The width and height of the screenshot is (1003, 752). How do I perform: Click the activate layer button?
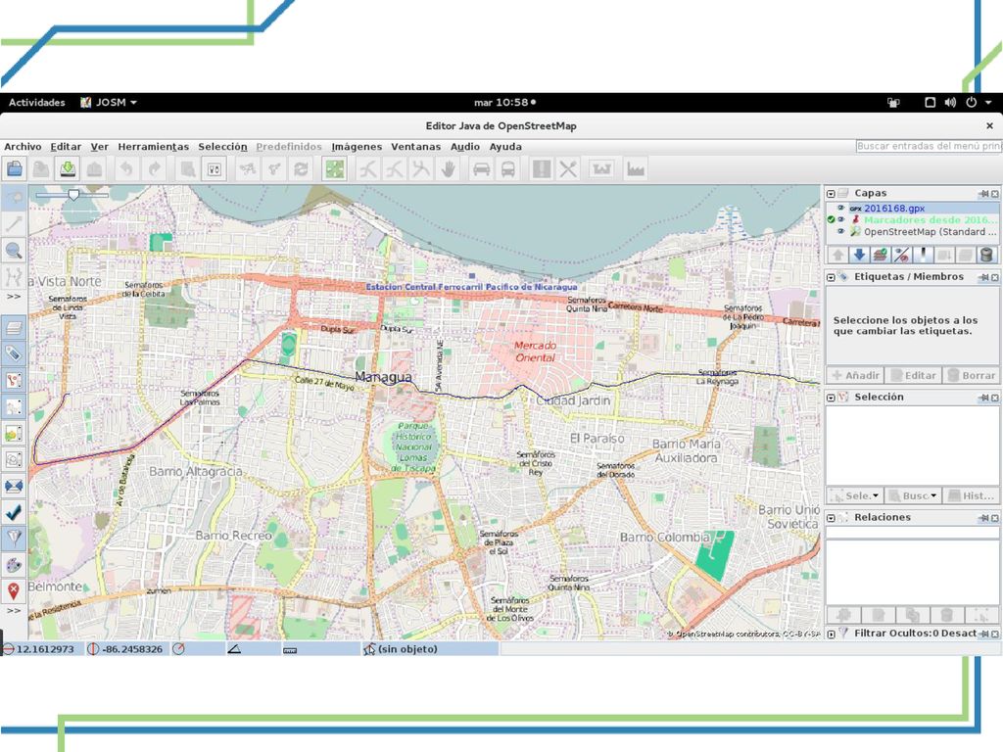[881, 256]
